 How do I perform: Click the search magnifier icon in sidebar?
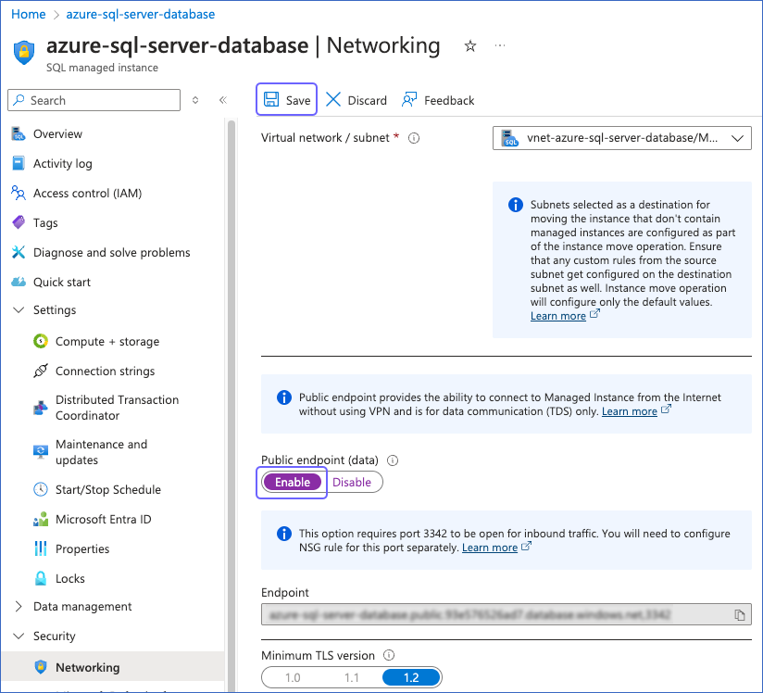(x=19, y=100)
